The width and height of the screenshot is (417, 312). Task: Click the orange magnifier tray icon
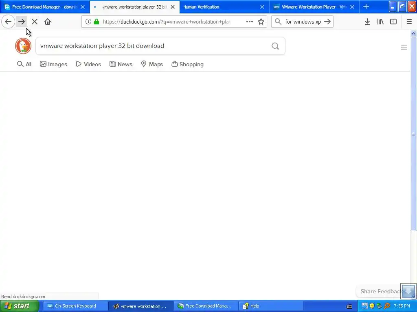point(387,306)
